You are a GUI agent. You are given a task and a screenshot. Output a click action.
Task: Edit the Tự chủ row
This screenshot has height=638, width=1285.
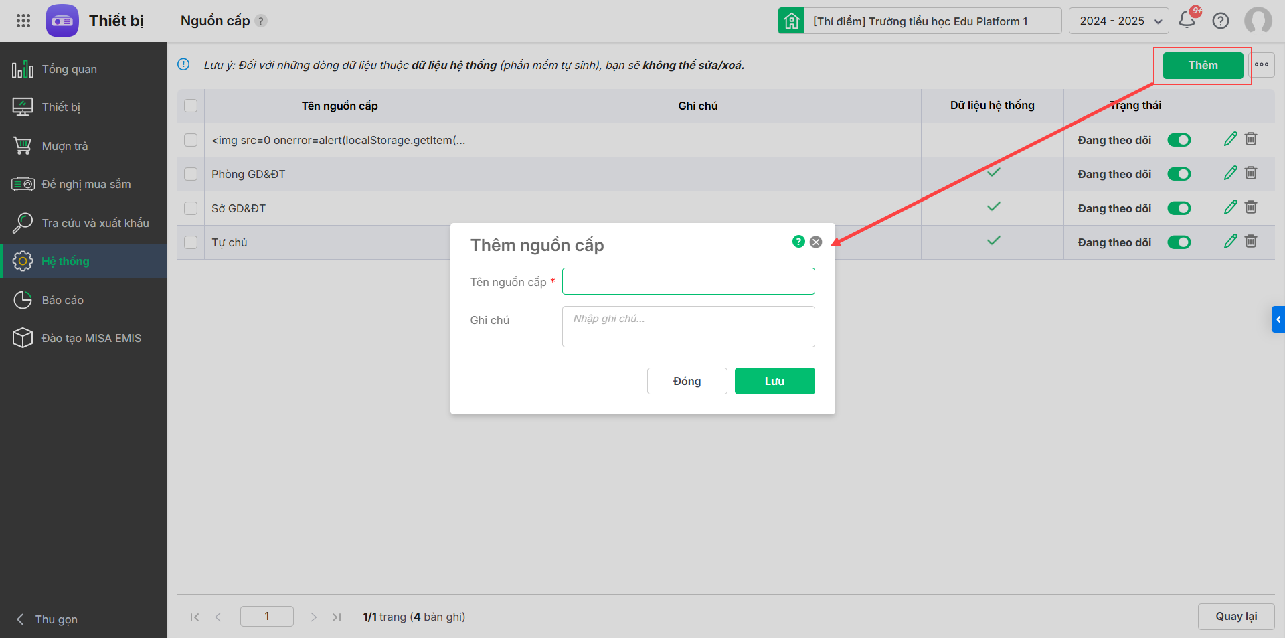click(x=1230, y=242)
